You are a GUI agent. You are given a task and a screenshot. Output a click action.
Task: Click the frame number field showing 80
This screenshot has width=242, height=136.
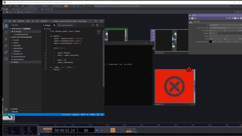[x=86, y=130]
